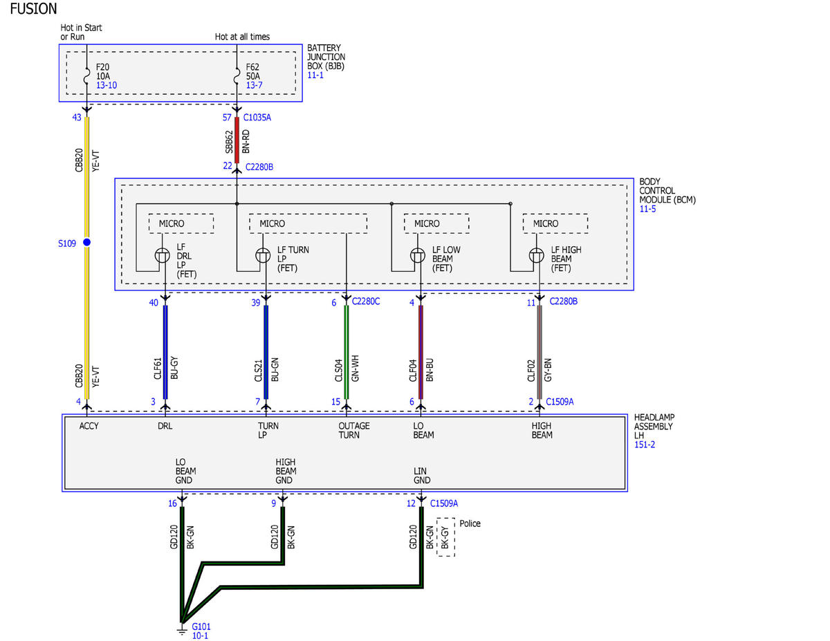Select the S109 splice dot
This screenshot has width=830, height=641.
(86, 243)
